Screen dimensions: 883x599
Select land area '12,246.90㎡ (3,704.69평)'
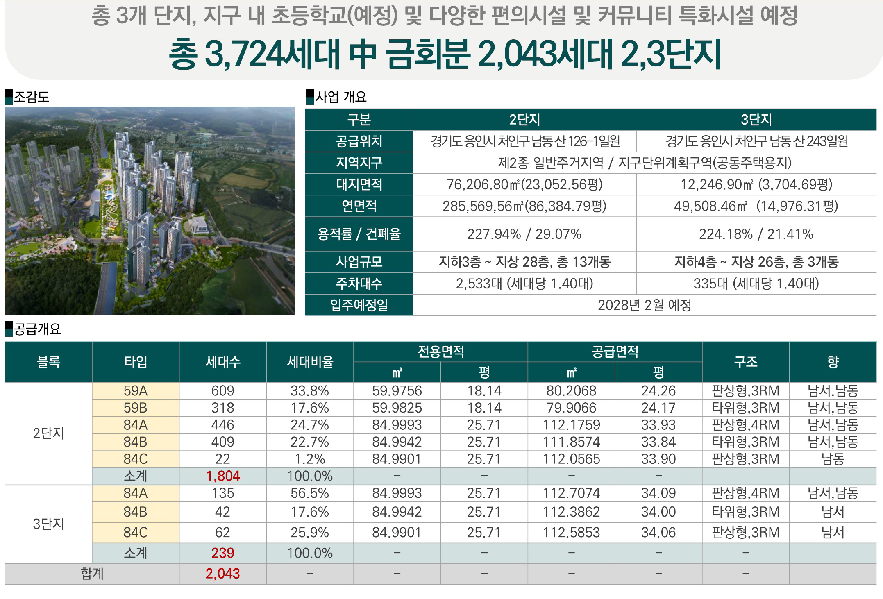[756, 184]
